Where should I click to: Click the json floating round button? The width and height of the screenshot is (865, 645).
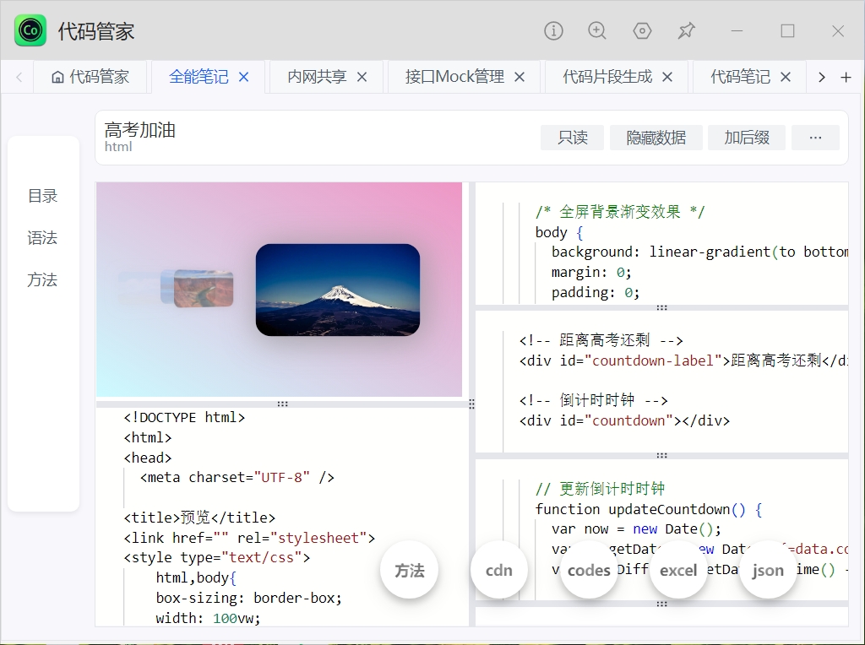pos(768,570)
